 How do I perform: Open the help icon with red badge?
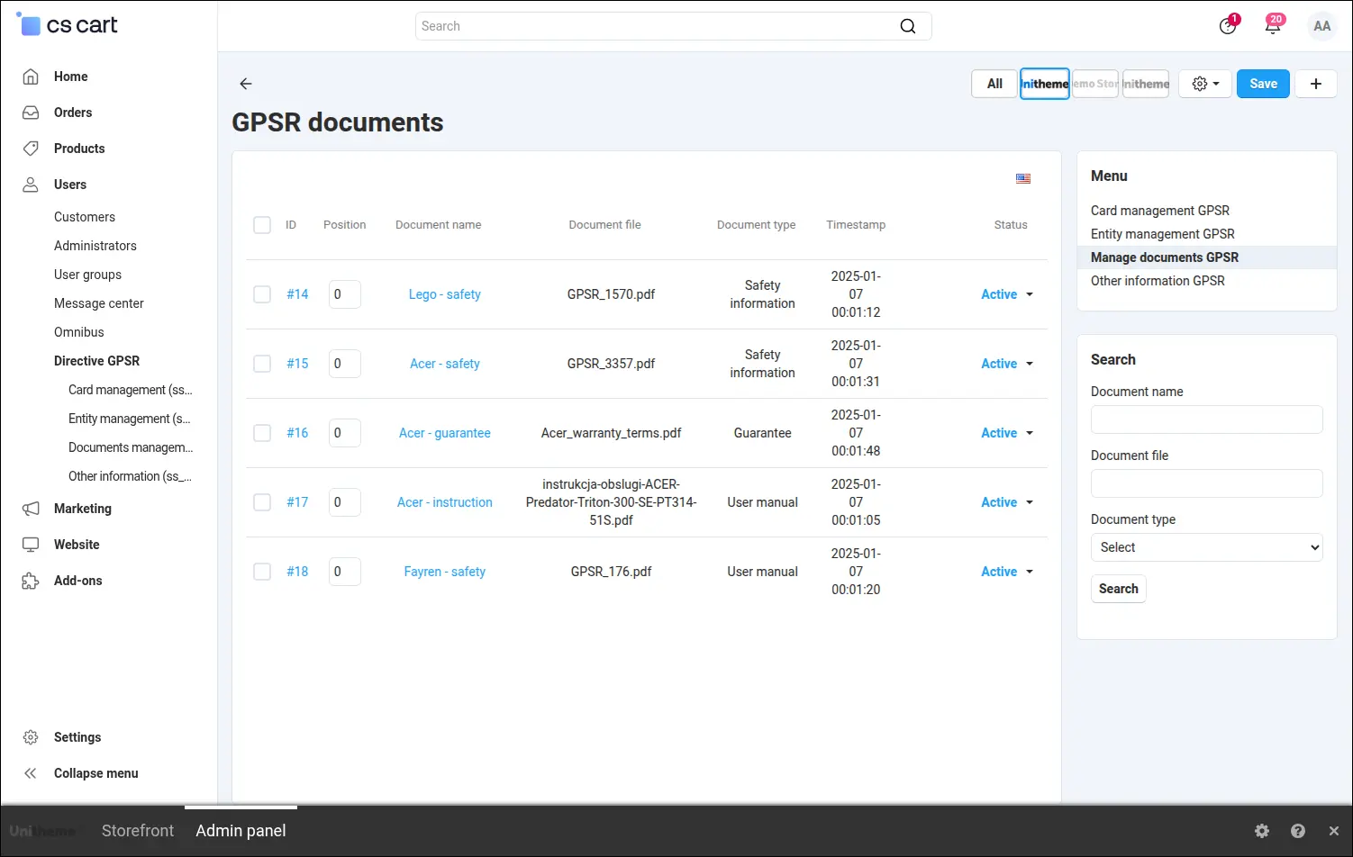(x=1228, y=25)
